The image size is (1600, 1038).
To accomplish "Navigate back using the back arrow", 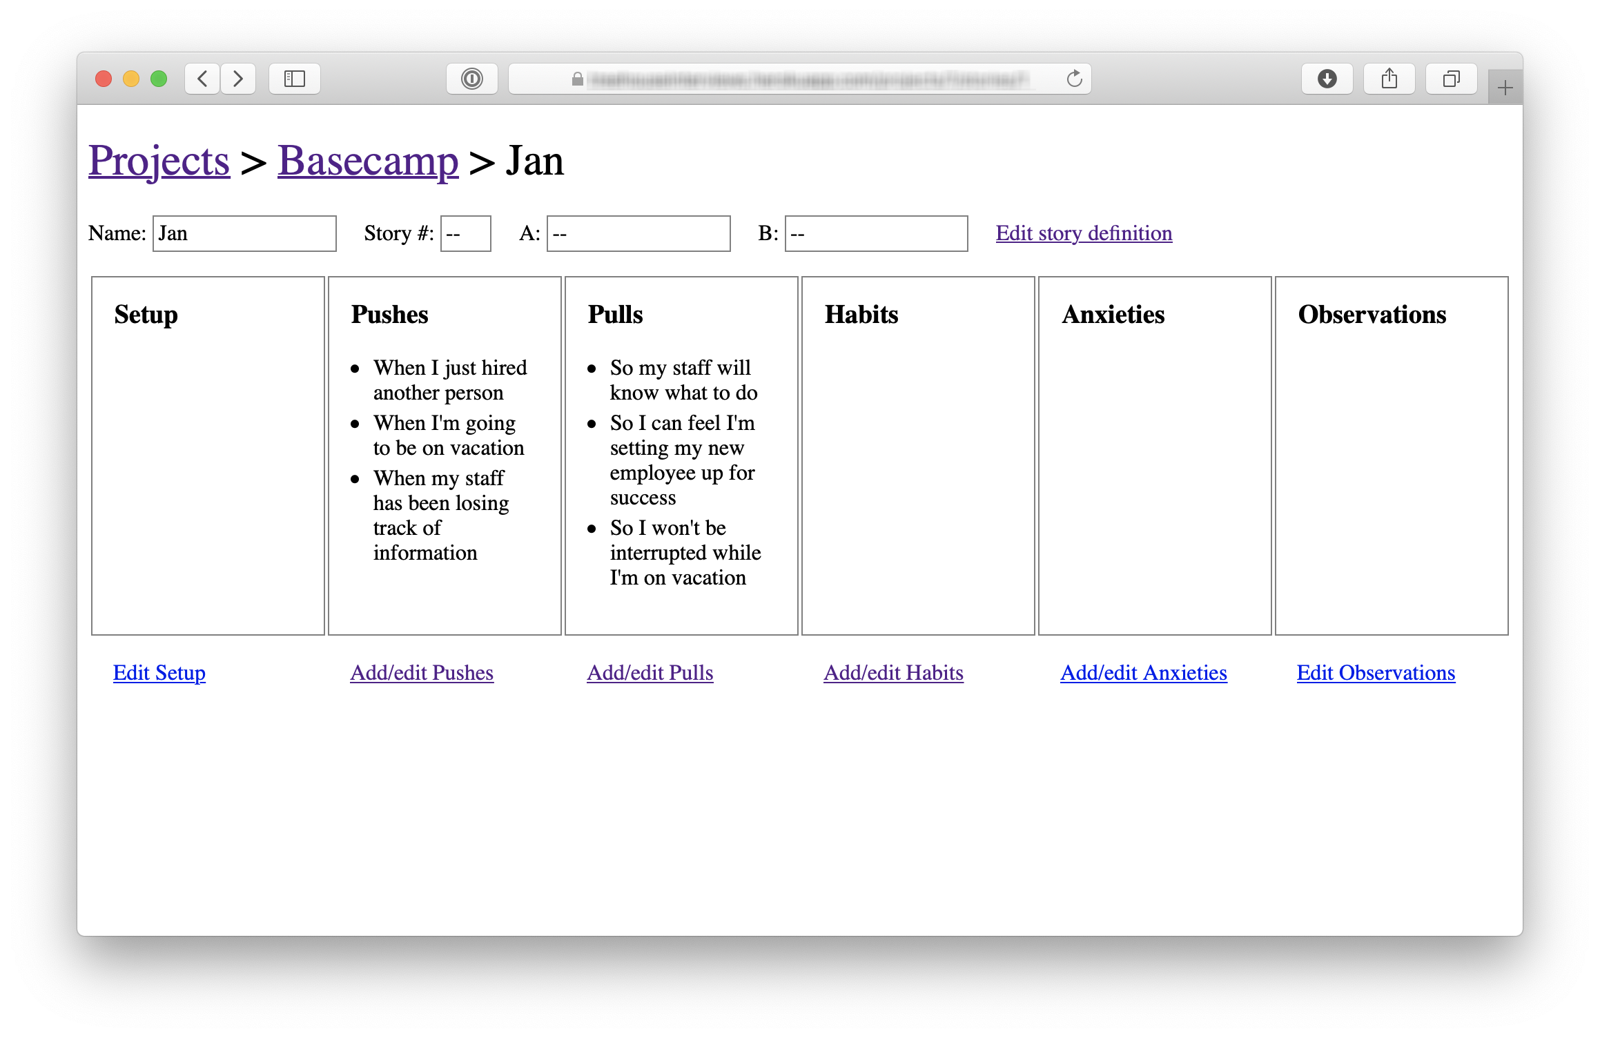I will coord(202,79).
